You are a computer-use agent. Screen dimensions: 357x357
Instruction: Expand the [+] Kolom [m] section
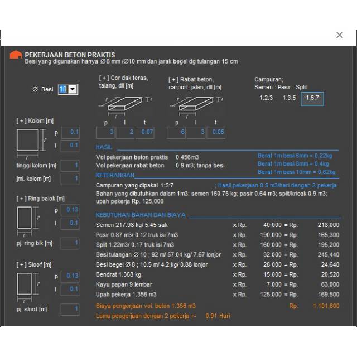pos(35,121)
